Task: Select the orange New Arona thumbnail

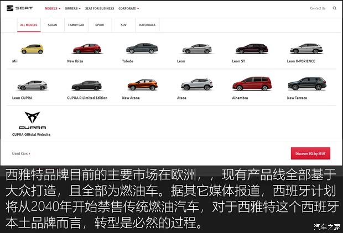Action: [142, 84]
